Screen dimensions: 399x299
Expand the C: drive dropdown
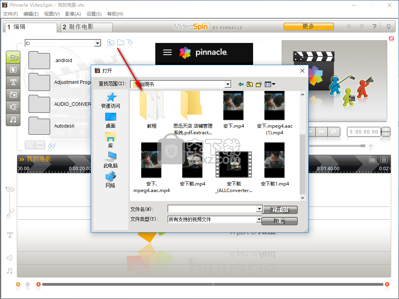(x=97, y=43)
